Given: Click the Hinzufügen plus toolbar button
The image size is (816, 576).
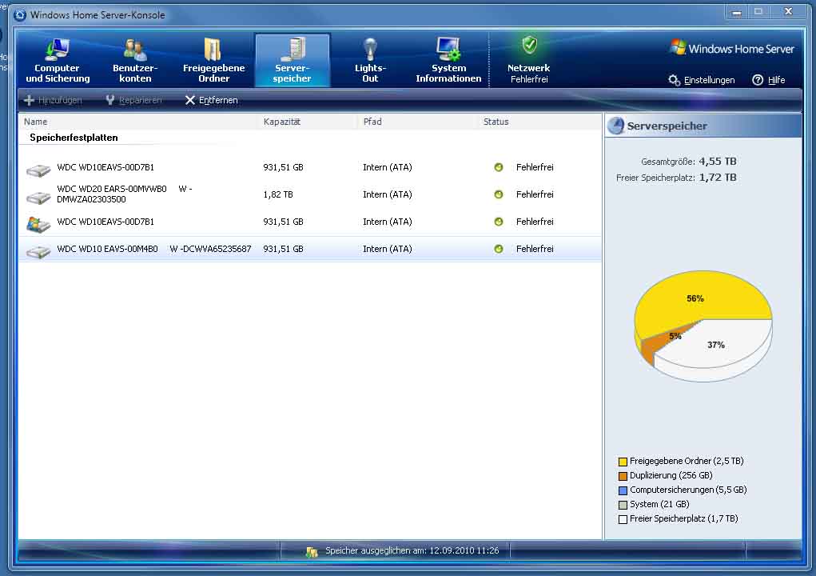Looking at the screenshot, I should point(53,100).
